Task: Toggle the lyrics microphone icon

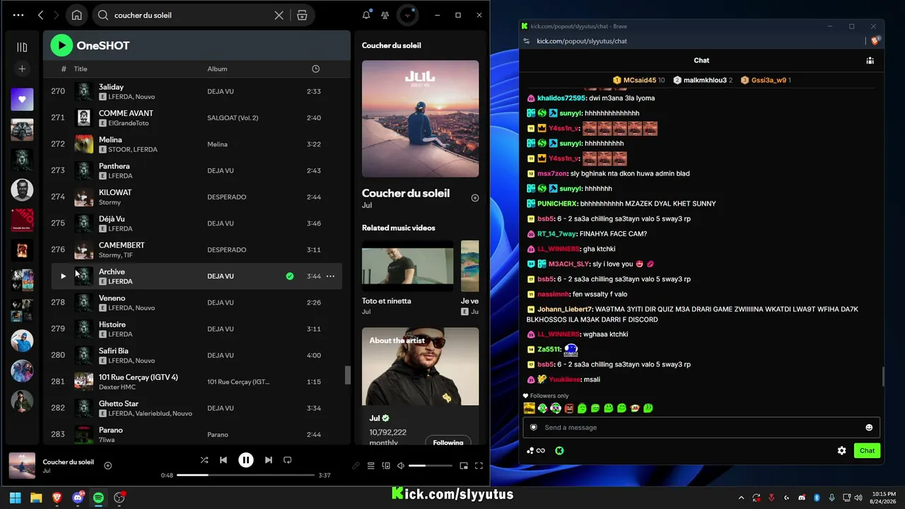Action: [356, 466]
